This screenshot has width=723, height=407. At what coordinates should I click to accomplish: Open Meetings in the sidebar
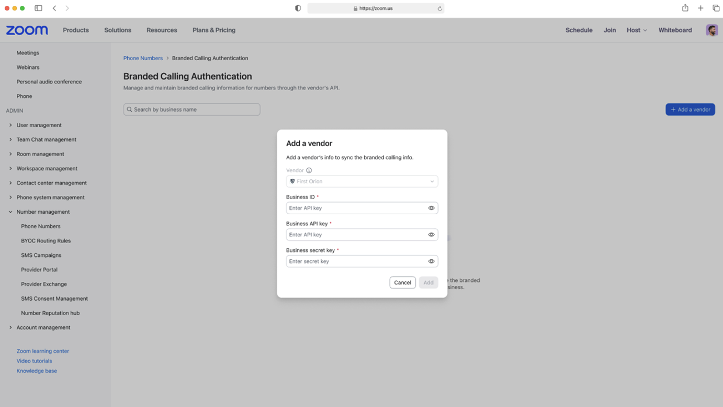[28, 53]
